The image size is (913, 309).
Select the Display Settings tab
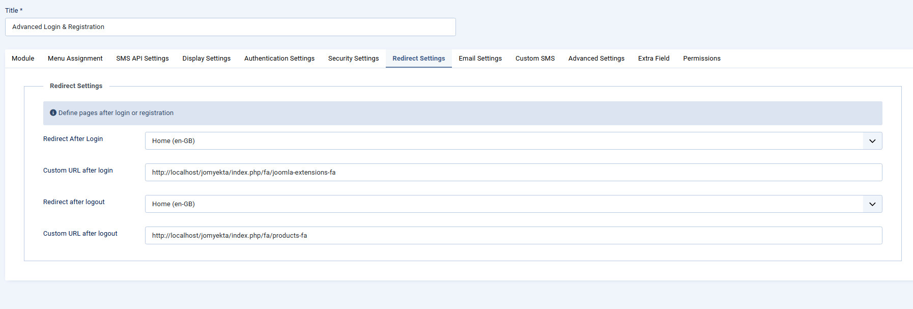pos(207,59)
